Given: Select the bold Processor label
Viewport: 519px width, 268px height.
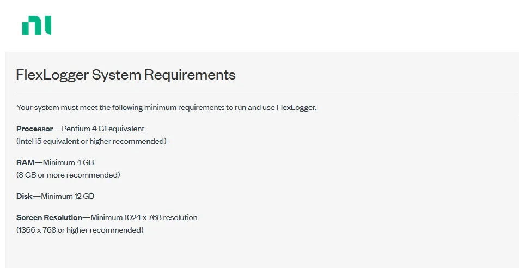Looking at the screenshot, I should 35,129.
